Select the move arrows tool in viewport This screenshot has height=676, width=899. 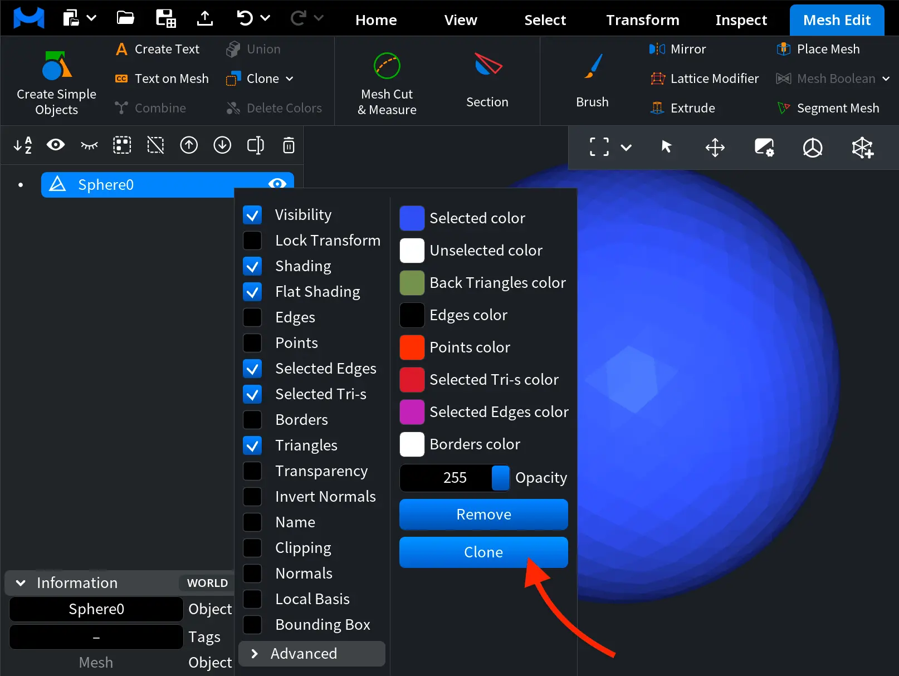[x=715, y=148]
